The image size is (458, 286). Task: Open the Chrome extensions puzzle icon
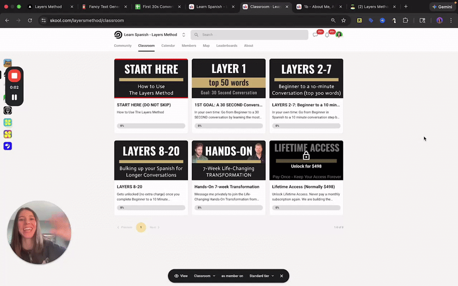(x=405, y=21)
